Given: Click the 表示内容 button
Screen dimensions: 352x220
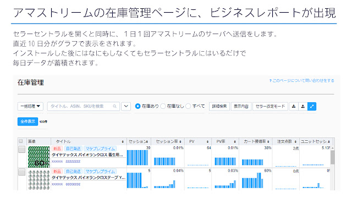Looking at the screenshot, I should tap(241, 106).
